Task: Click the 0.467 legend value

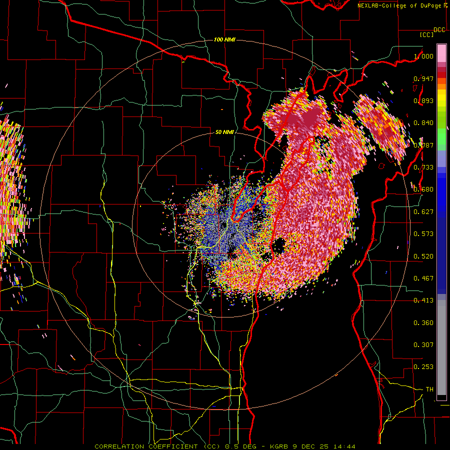Action: coord(423,278)
